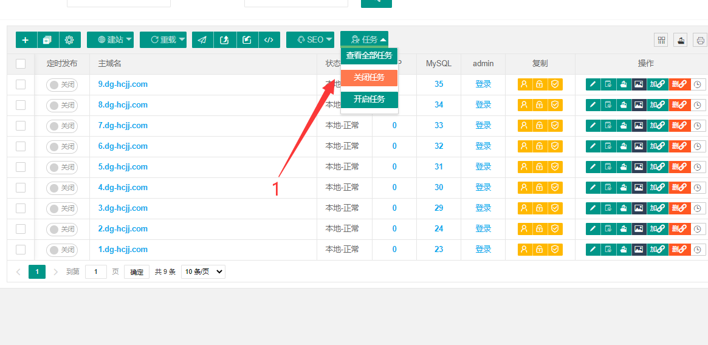Click the 主域名 column header
The height and width of the screenshot is (345, 708).
click(x=110, y=64)
